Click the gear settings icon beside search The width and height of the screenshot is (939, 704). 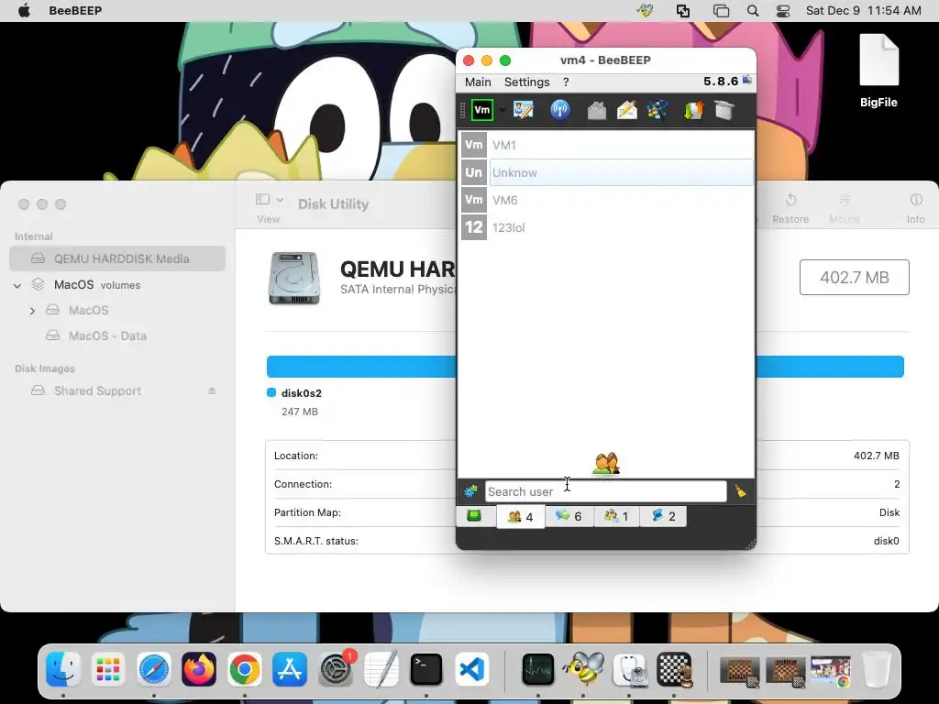pos(470,491)
